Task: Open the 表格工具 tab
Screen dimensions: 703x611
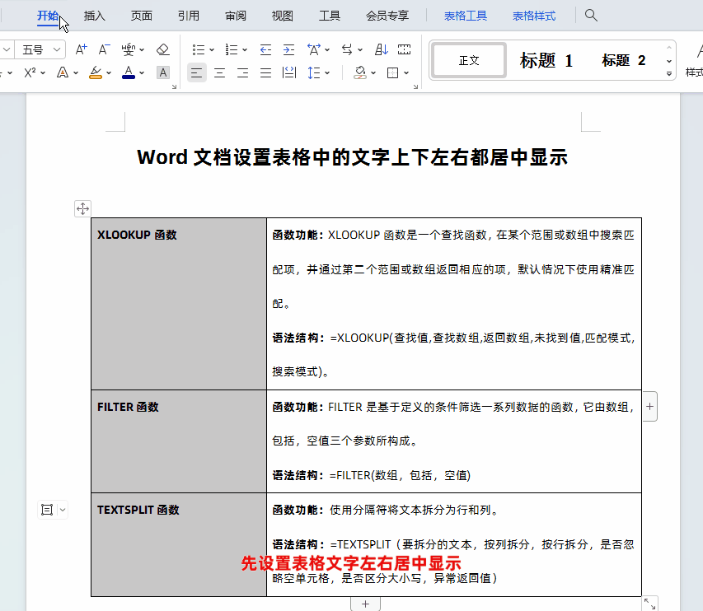Action: pos(466,16)
